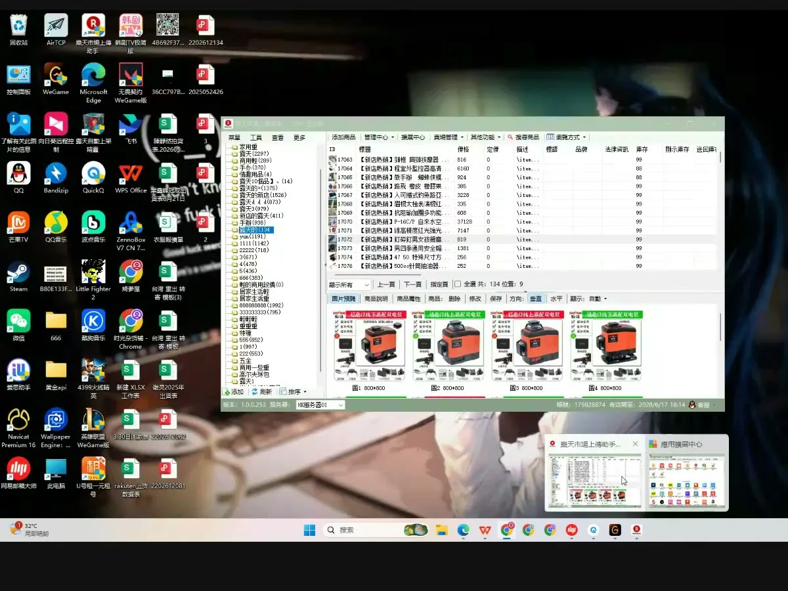Switch to the 商品屬性 tab
The width and height of the screenshot is (788, 591).
(408, 299)
